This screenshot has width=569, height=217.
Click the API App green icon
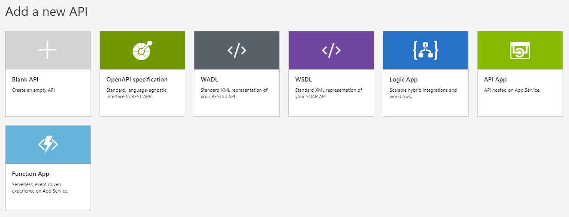pyautogui.click(x=520, y=50)
